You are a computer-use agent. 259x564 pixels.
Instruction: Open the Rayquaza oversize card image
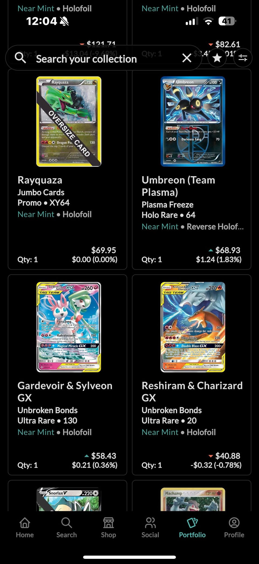tap(69, 121)
